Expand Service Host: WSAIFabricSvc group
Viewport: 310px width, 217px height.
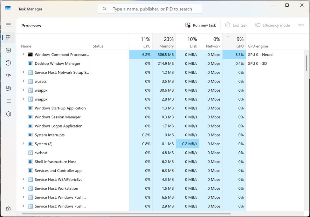click(23, 179)
